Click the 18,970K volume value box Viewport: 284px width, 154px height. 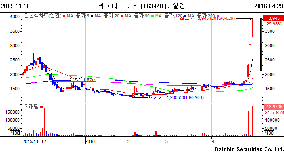pyautogui.click(x=274, y=107)
